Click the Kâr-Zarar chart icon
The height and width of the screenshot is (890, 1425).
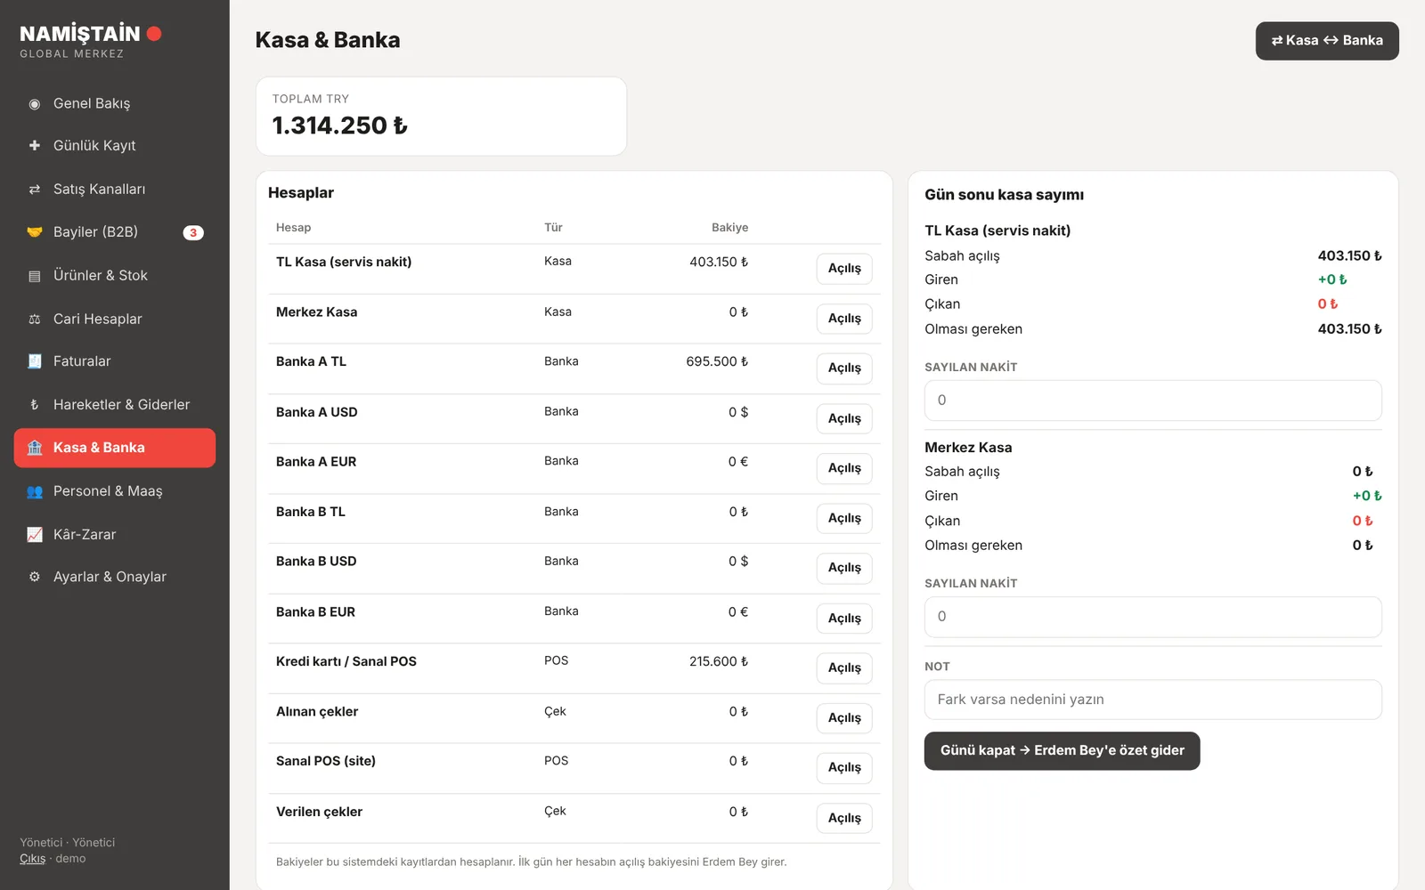(x=35, y=535)
